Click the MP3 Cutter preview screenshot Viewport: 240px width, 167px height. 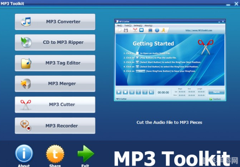(170, 60)
